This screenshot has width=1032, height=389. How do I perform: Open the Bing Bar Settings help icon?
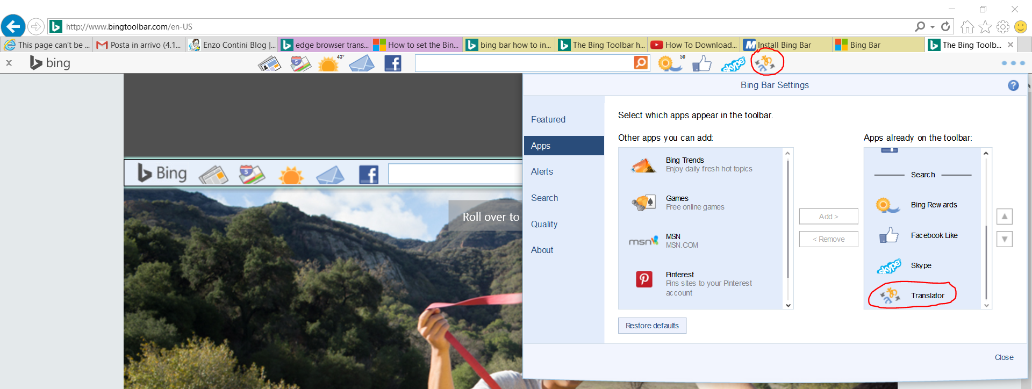[x=1013, y=85]
